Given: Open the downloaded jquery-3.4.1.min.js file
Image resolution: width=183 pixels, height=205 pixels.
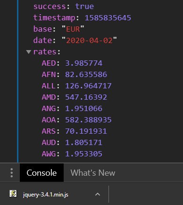Looking at the screenshot, I should 46,195.
